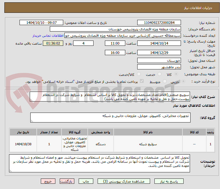Click the ردیف column header
Image resolution: width=220 pixels, height=189 pixels.
[x=210, y=132]
